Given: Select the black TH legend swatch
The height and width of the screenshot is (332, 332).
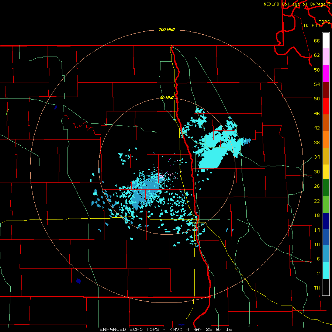Looking at the screenshot, I should 326,287.
